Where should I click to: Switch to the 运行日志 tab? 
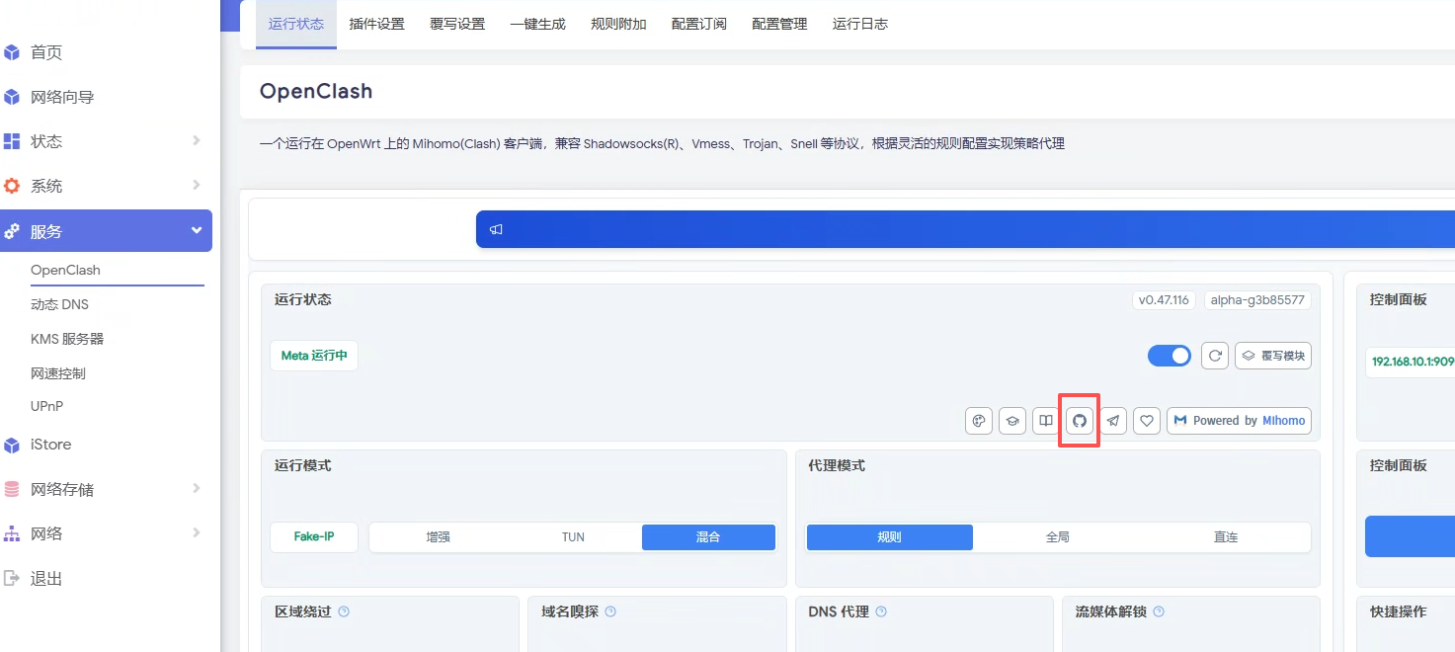pyautogui.click(x=860, y=24)
